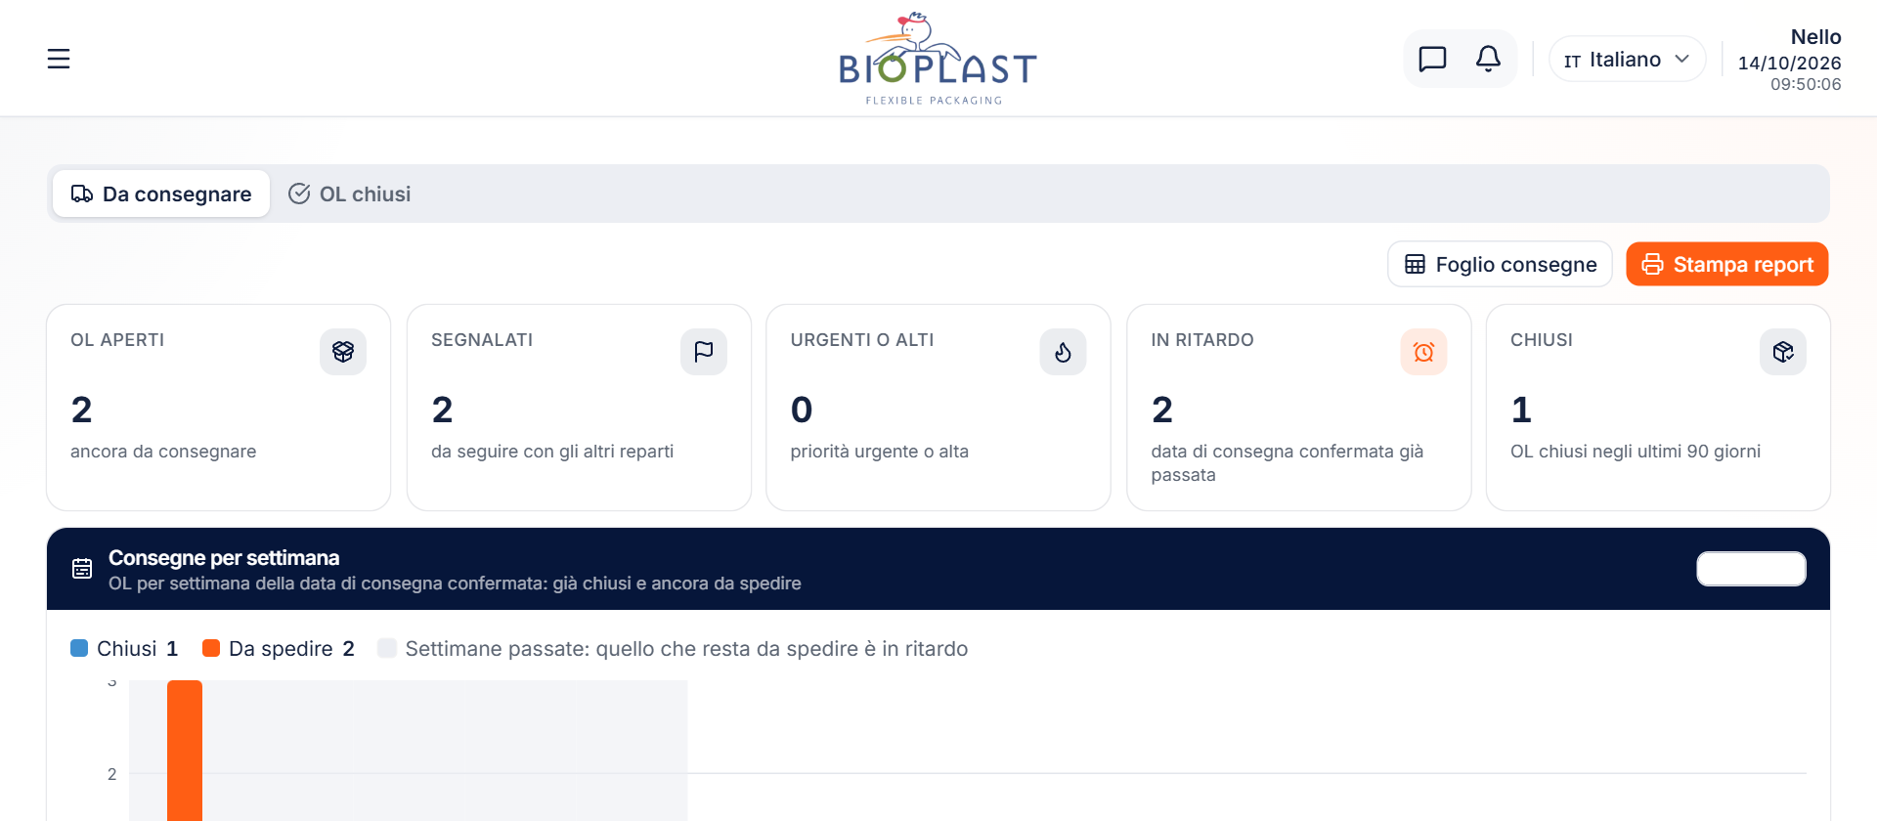
Task: Click 'OL chiusi negli ultimi 90 giorni'
Action: 1636,452
